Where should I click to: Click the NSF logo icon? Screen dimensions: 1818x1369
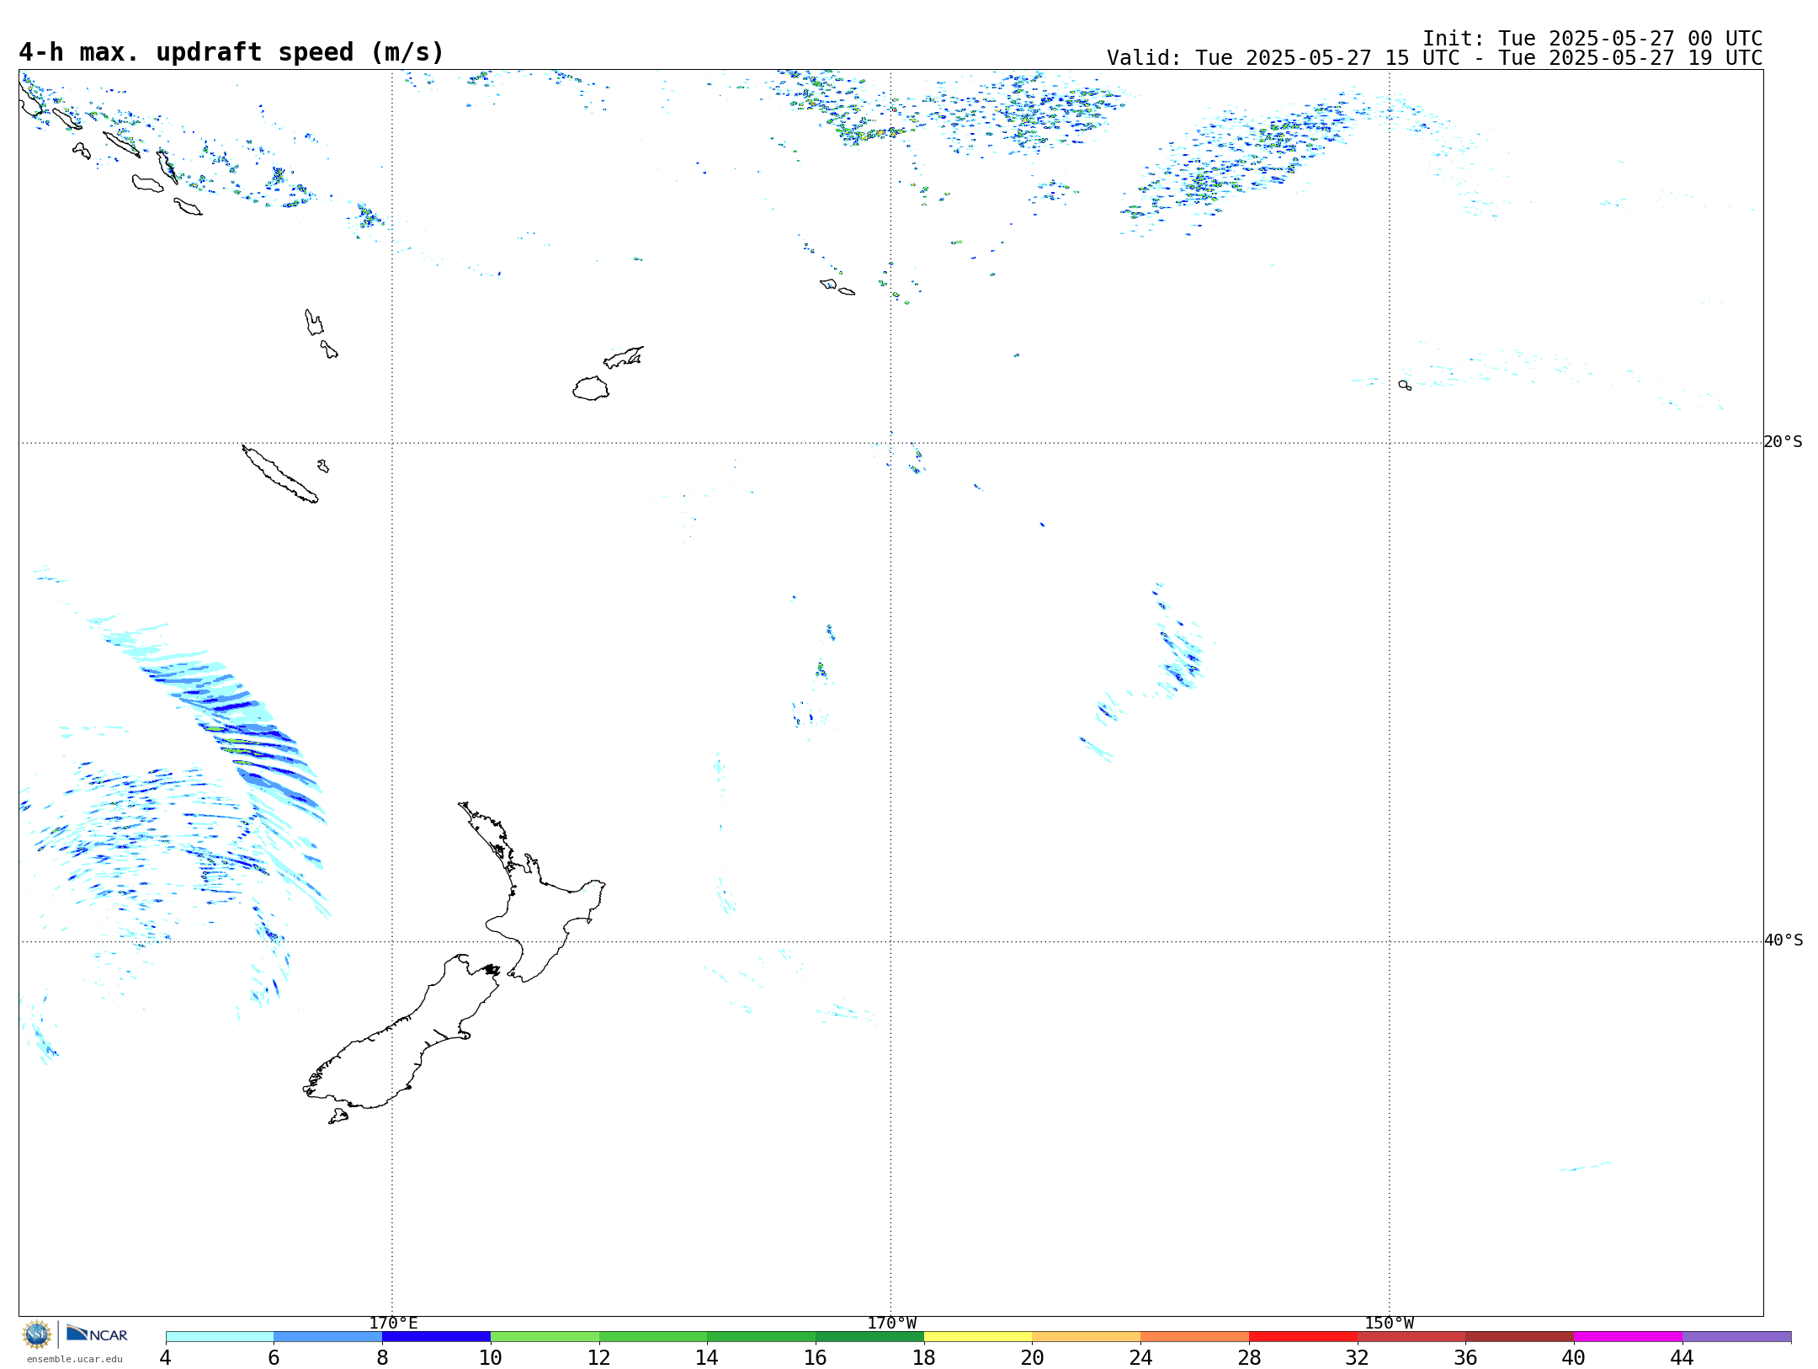click(37, 1334)
